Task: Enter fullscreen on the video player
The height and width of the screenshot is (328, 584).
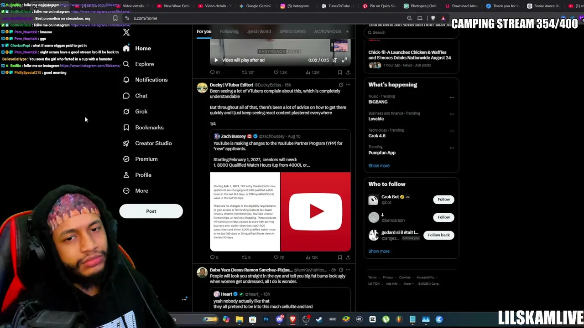Action: coord(344,60)
